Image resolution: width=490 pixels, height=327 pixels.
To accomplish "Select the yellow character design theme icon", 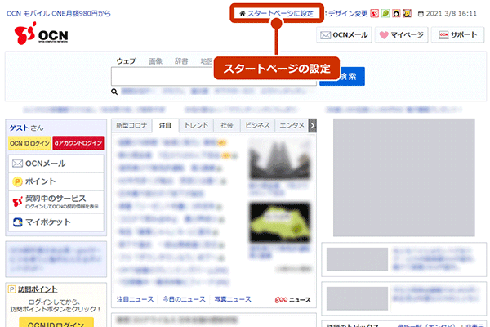I will click(x=407, y=13).
